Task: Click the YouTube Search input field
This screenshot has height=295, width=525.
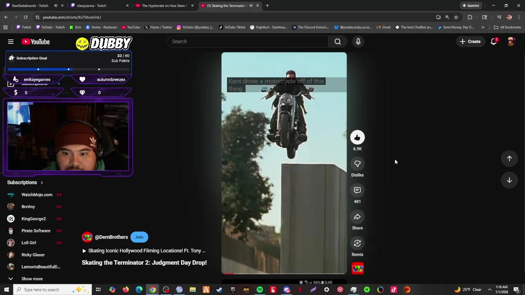Action: click(248, 41)
